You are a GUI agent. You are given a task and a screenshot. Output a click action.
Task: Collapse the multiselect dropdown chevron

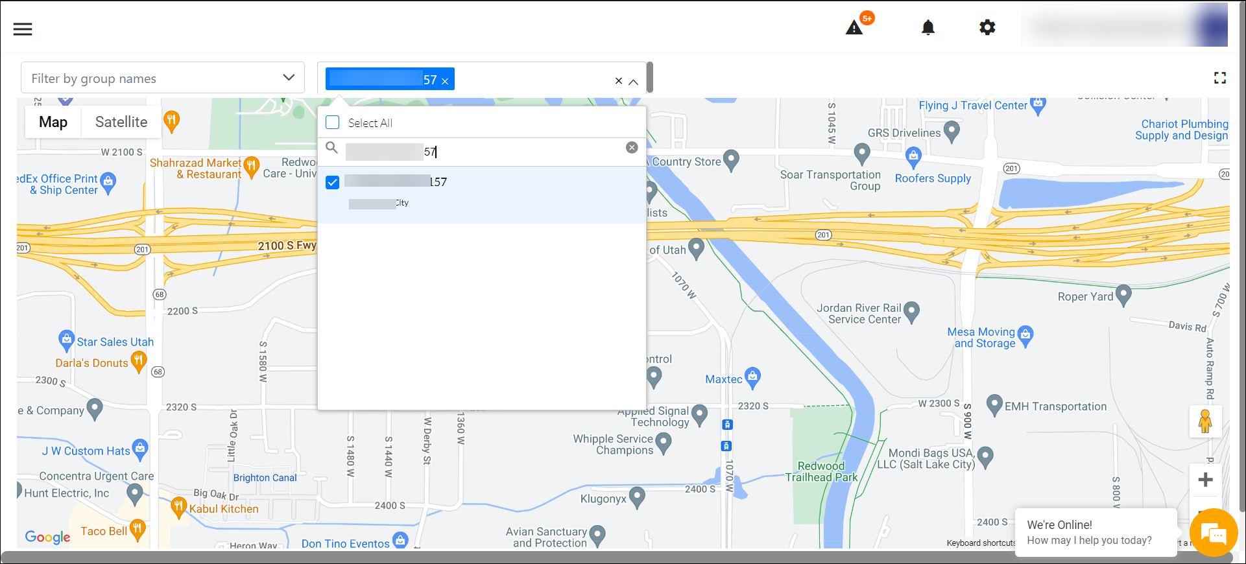click(634, 82)
